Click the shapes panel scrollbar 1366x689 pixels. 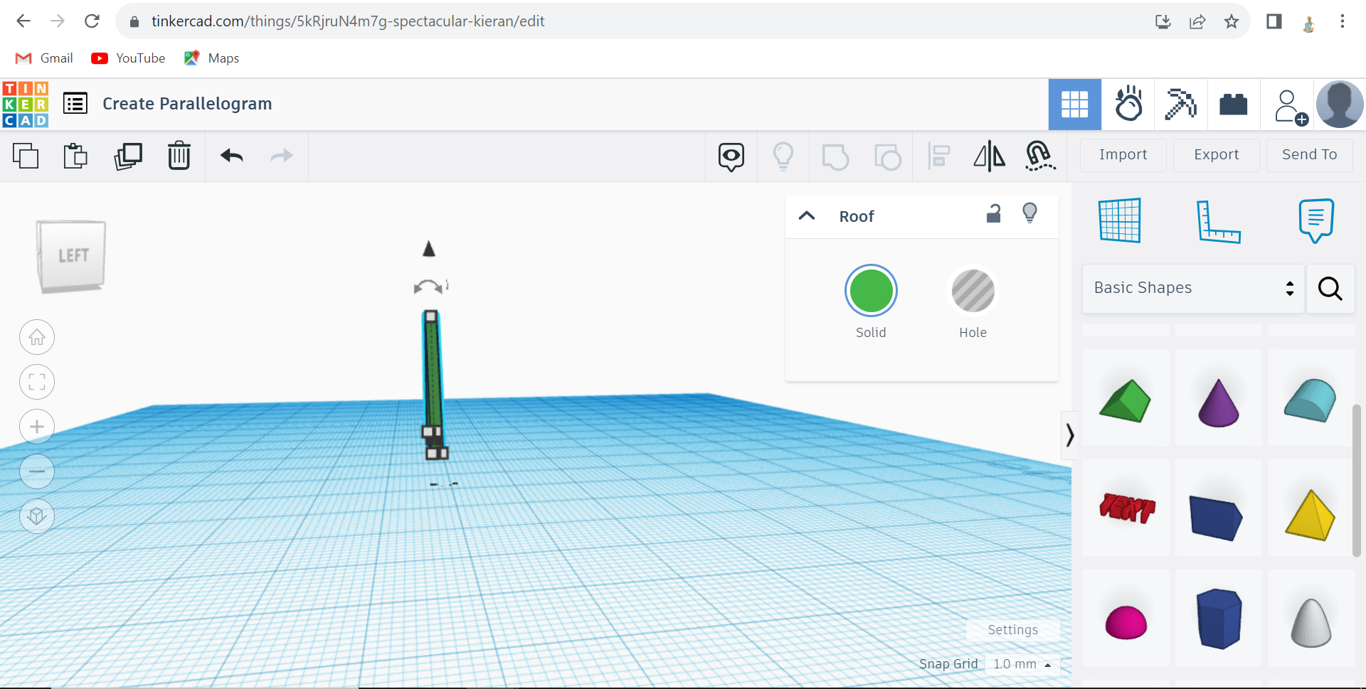coord(1356,481)
